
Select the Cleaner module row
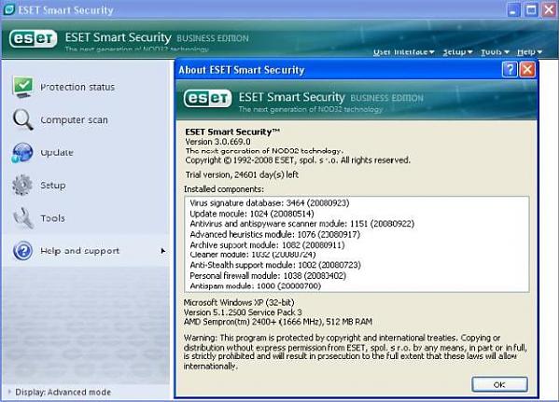253,255
